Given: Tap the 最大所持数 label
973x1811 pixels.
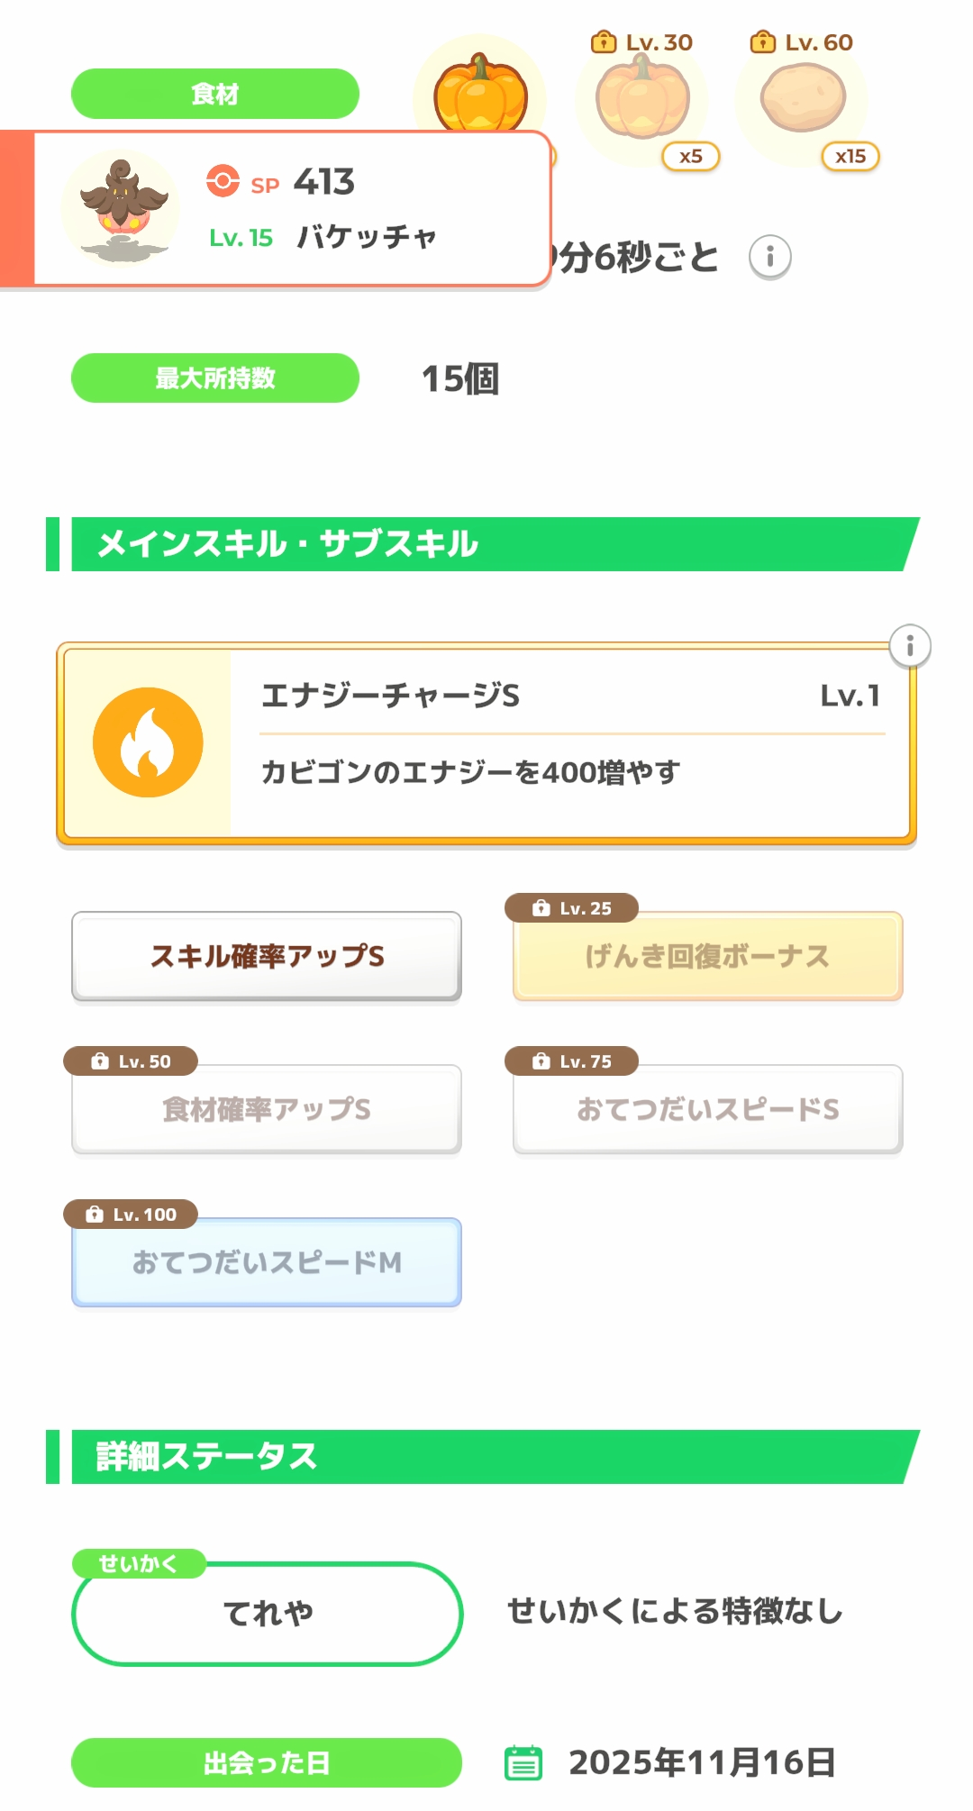Looking at the screenshot, I should [x=215, y=378].
